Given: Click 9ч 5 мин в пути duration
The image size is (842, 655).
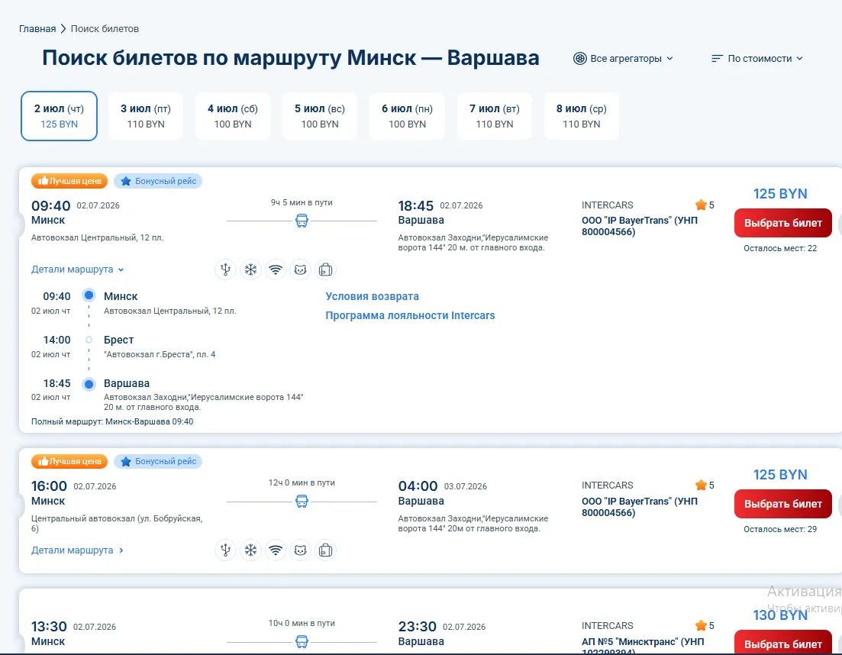Looking at the screenshot, I should click(x=302, y=202).
